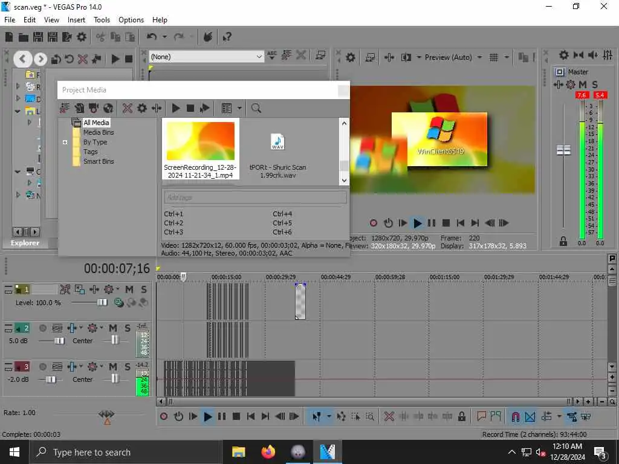
Task: Click Record button below video preview
Action: 374,223
